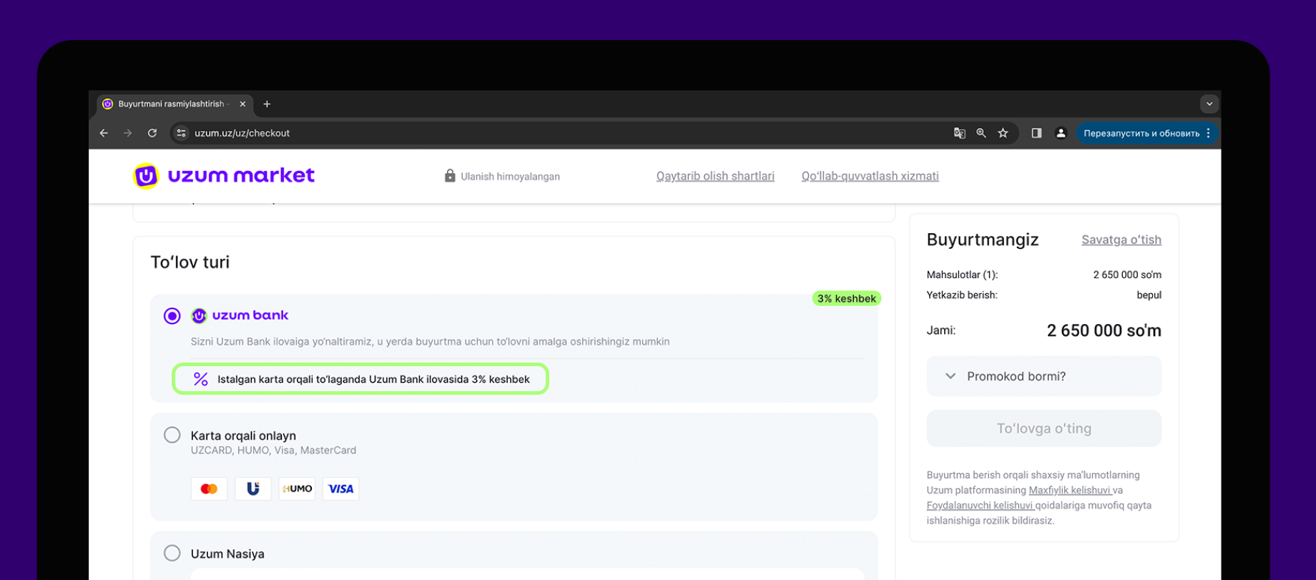Click the browser forward arrow
The height and width of the screenshot is (580, 1316).
point(128,133)
